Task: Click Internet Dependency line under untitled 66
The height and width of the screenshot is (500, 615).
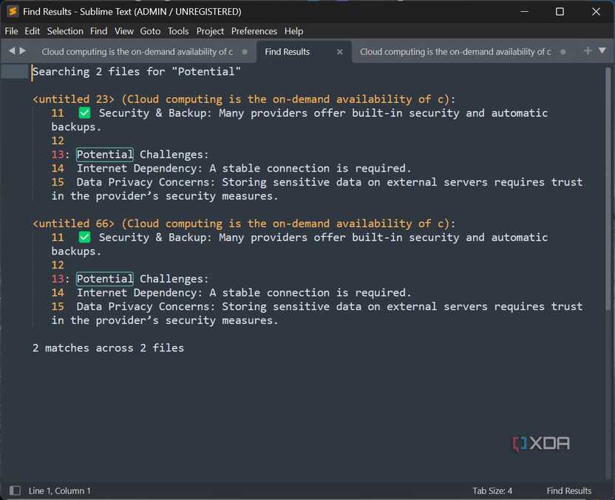Action: tap(244, 293)
